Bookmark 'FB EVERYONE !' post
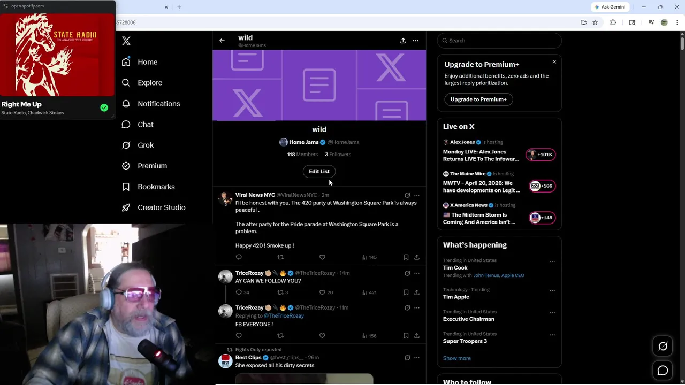This screenshot has width=685, height=385. [x=406, y=336]
